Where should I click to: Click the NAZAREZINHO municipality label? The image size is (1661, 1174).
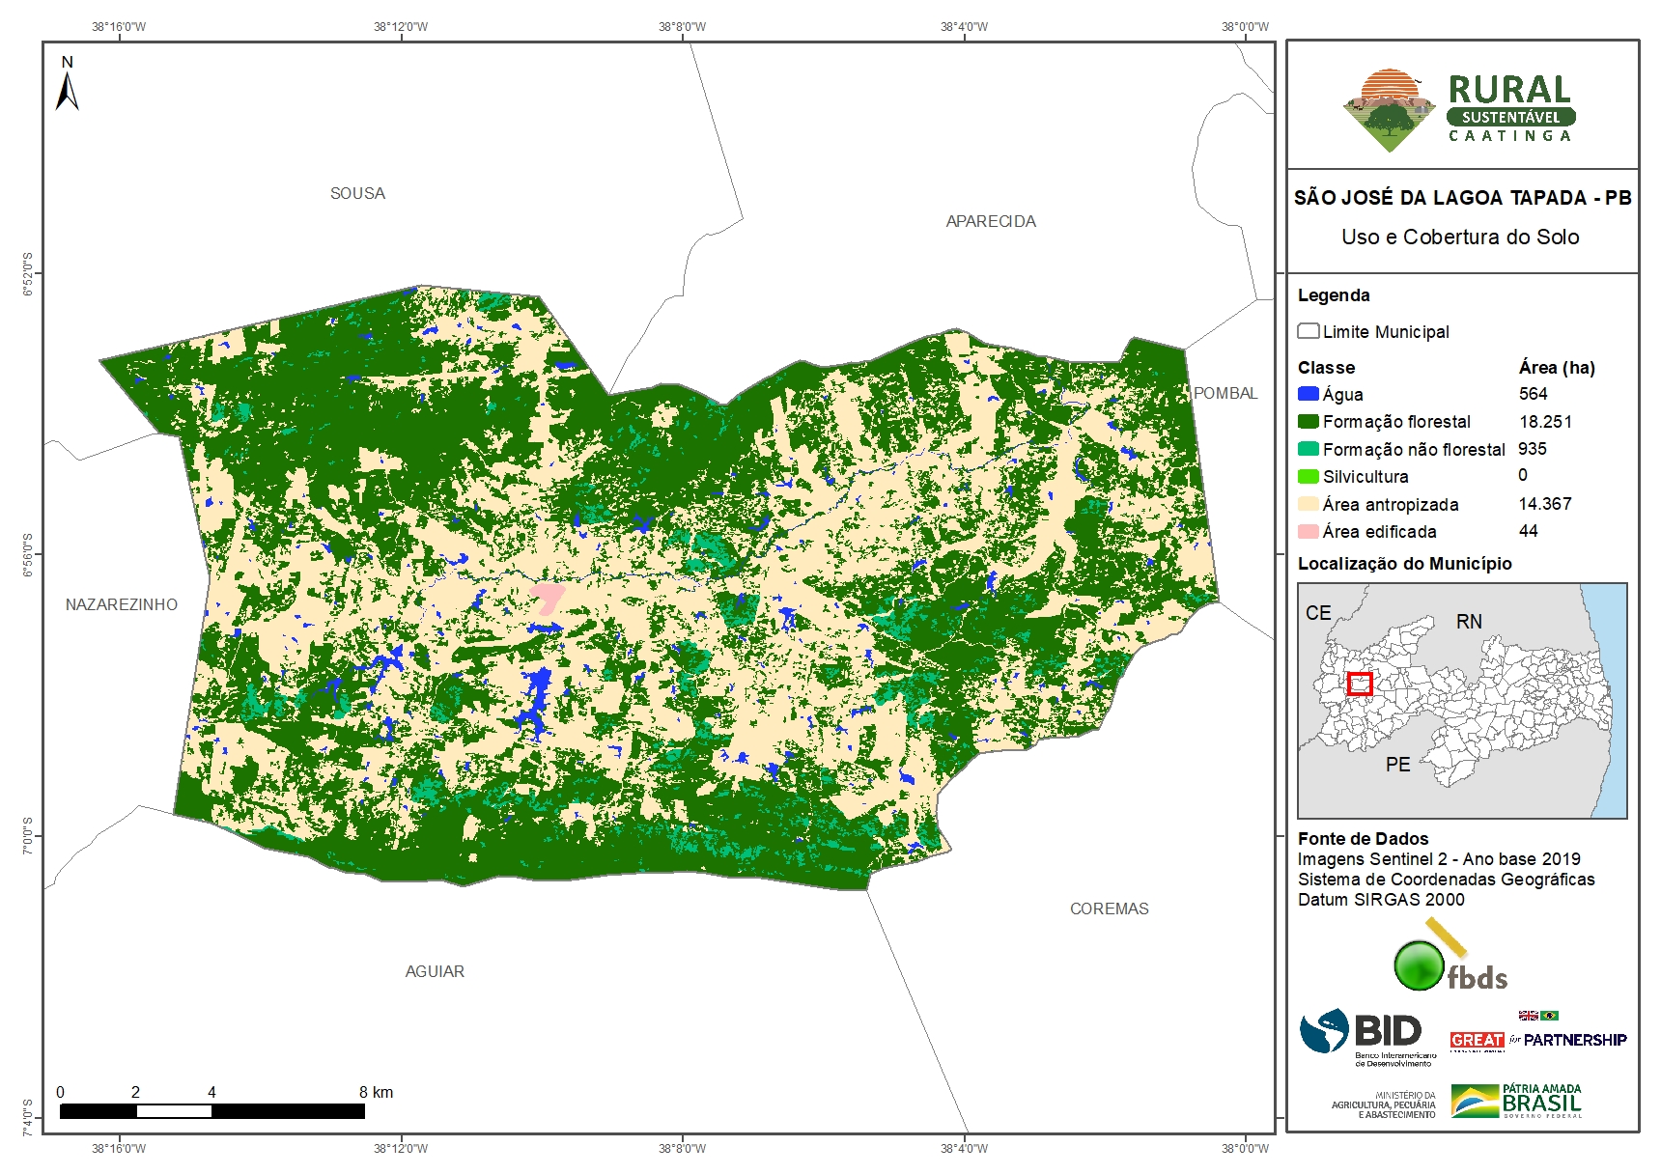pos(122,604)
